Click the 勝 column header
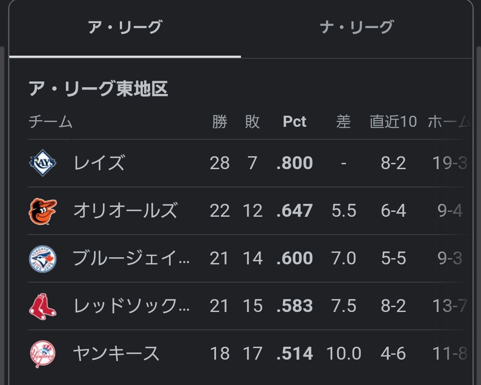The width and height of the screenshot is (481, 385). tap(220, 122)
